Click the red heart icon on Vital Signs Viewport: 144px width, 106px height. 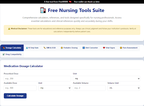click(104, 48)
